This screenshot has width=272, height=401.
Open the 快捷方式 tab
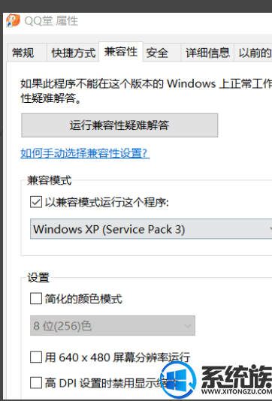[73, 53]
